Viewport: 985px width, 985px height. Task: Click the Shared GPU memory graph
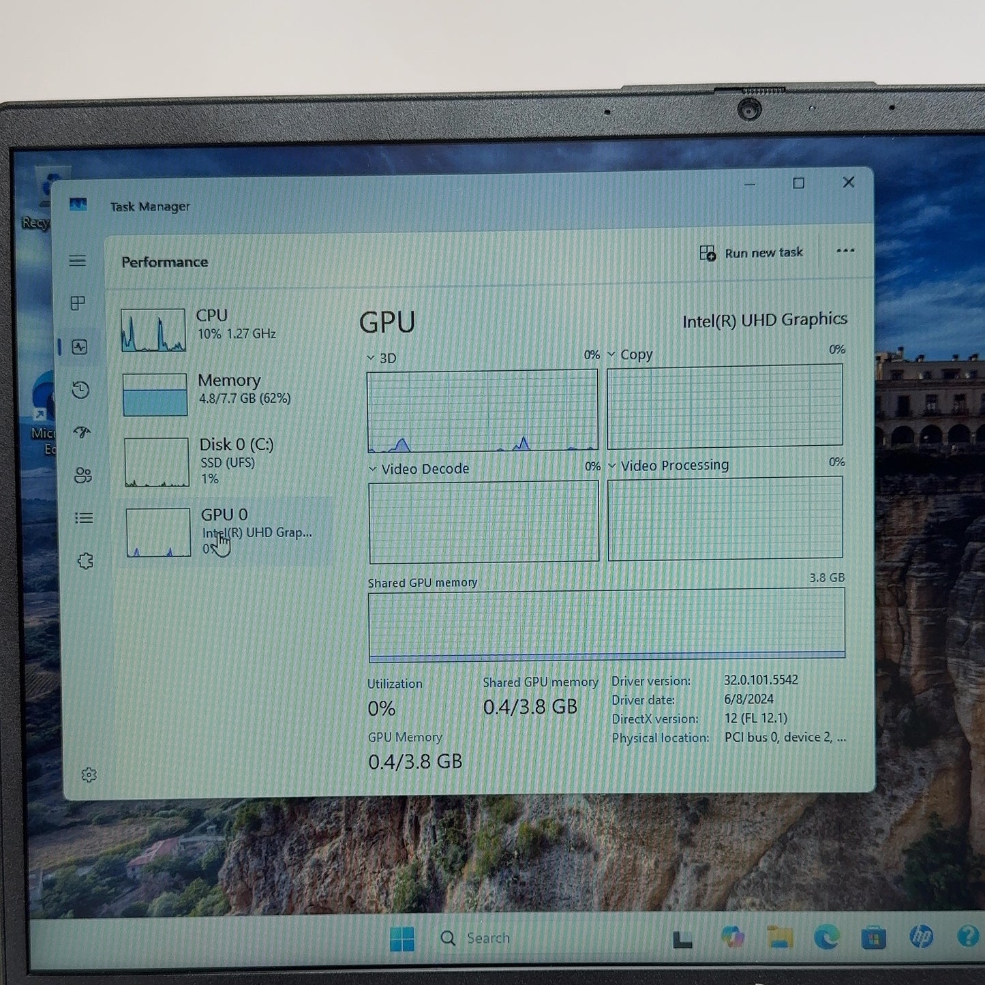607,625
